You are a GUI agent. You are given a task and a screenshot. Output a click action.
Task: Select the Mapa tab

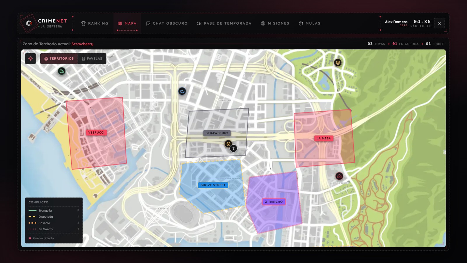pos(127,23)
